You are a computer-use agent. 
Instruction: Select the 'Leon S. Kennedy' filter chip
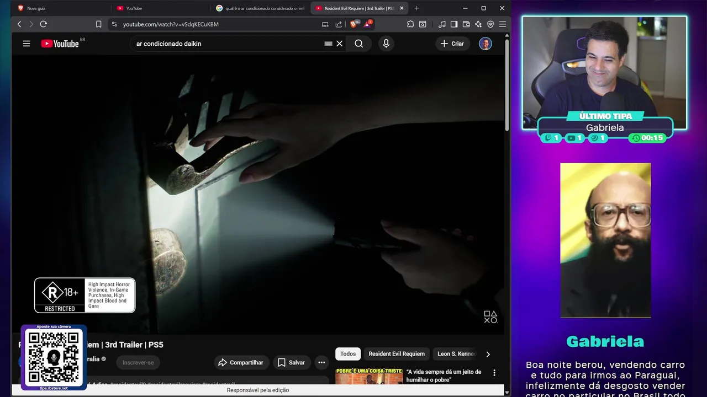(456, 354)
